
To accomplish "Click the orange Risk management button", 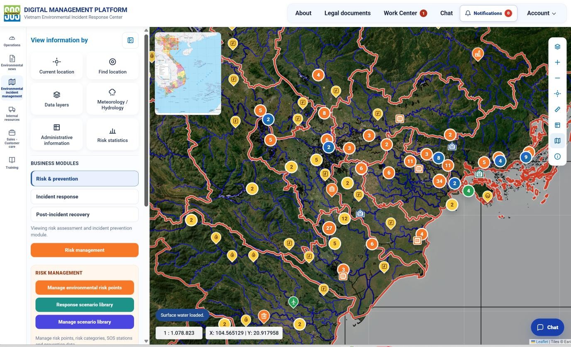I will (x=85, y=250).
